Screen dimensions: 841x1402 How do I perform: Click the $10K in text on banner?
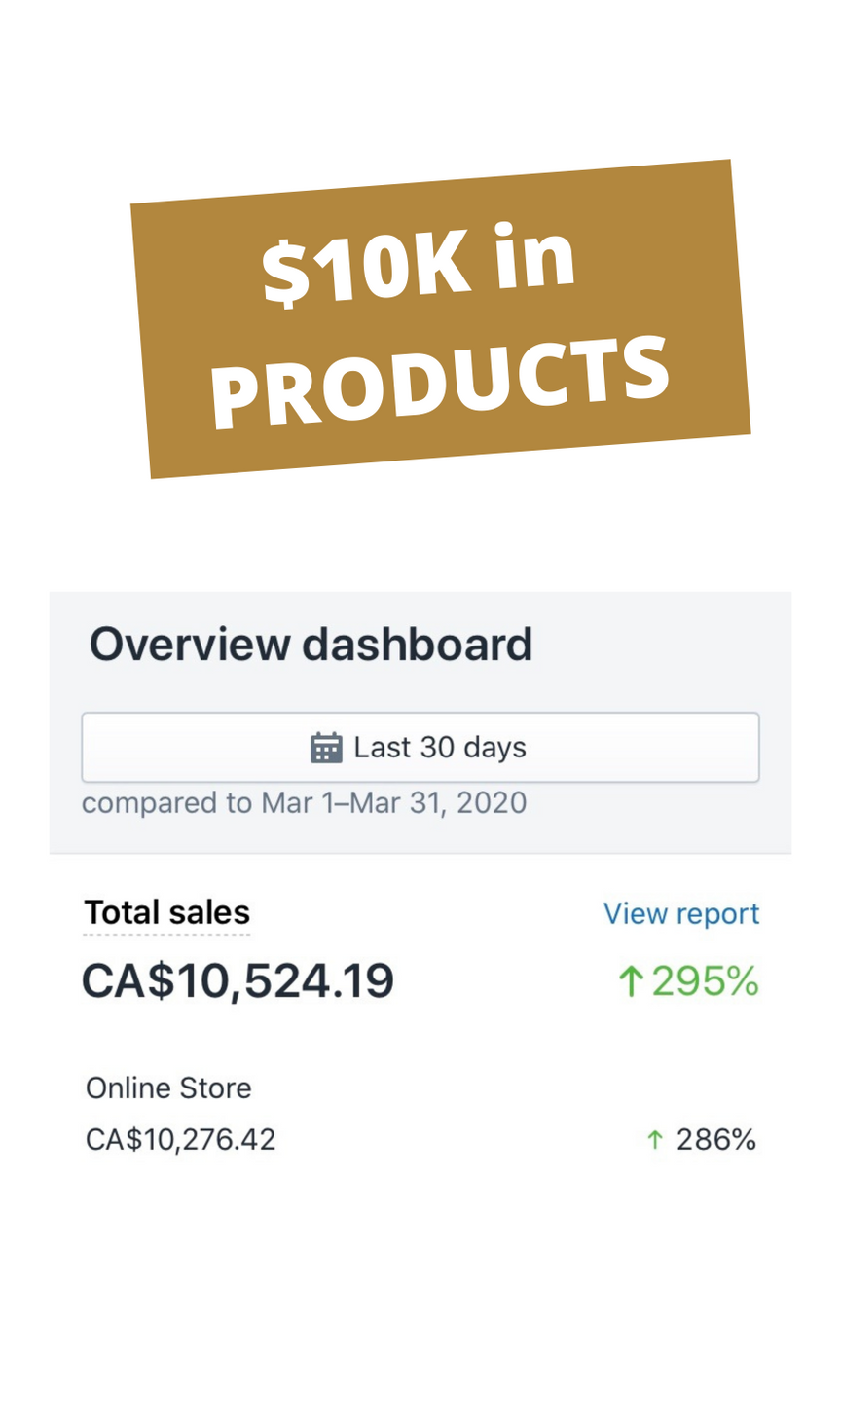click(x=419, y=265)
